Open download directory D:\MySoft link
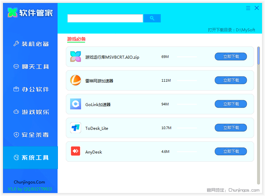This screenshot has width=265, height=196. (x=231, y=30)
